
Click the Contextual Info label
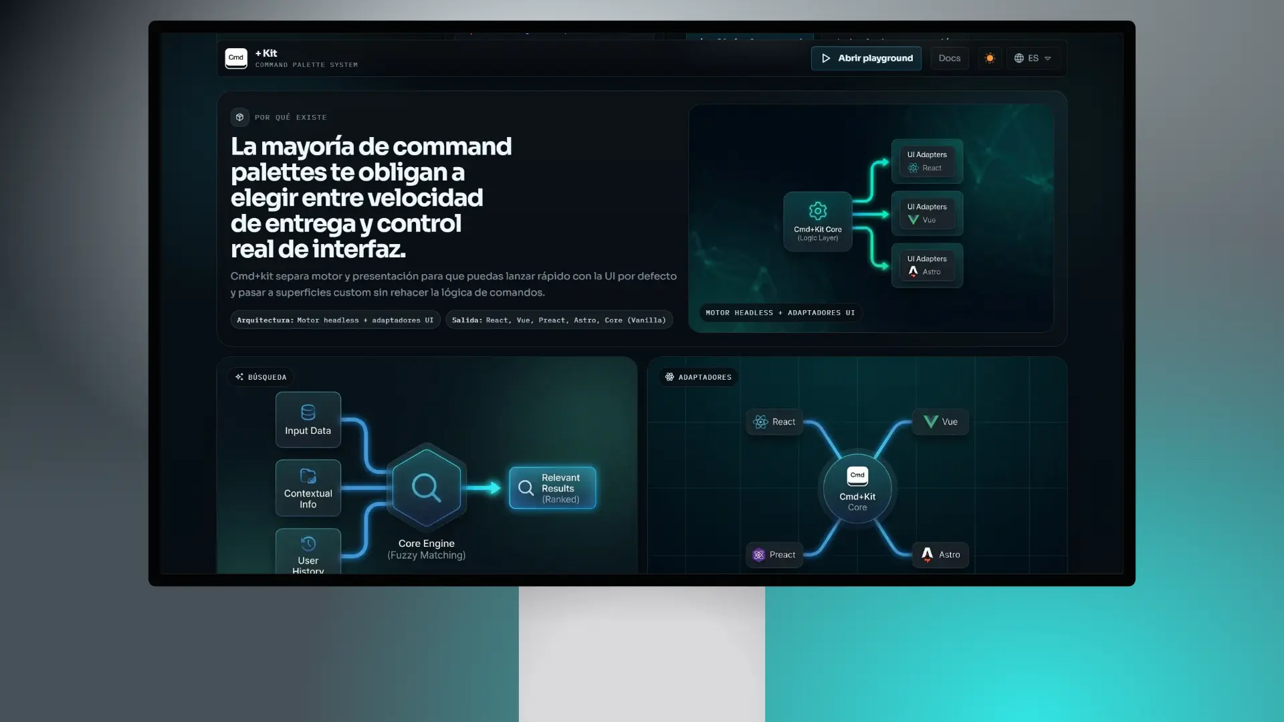pyautogui.click(x=308, y=499)
